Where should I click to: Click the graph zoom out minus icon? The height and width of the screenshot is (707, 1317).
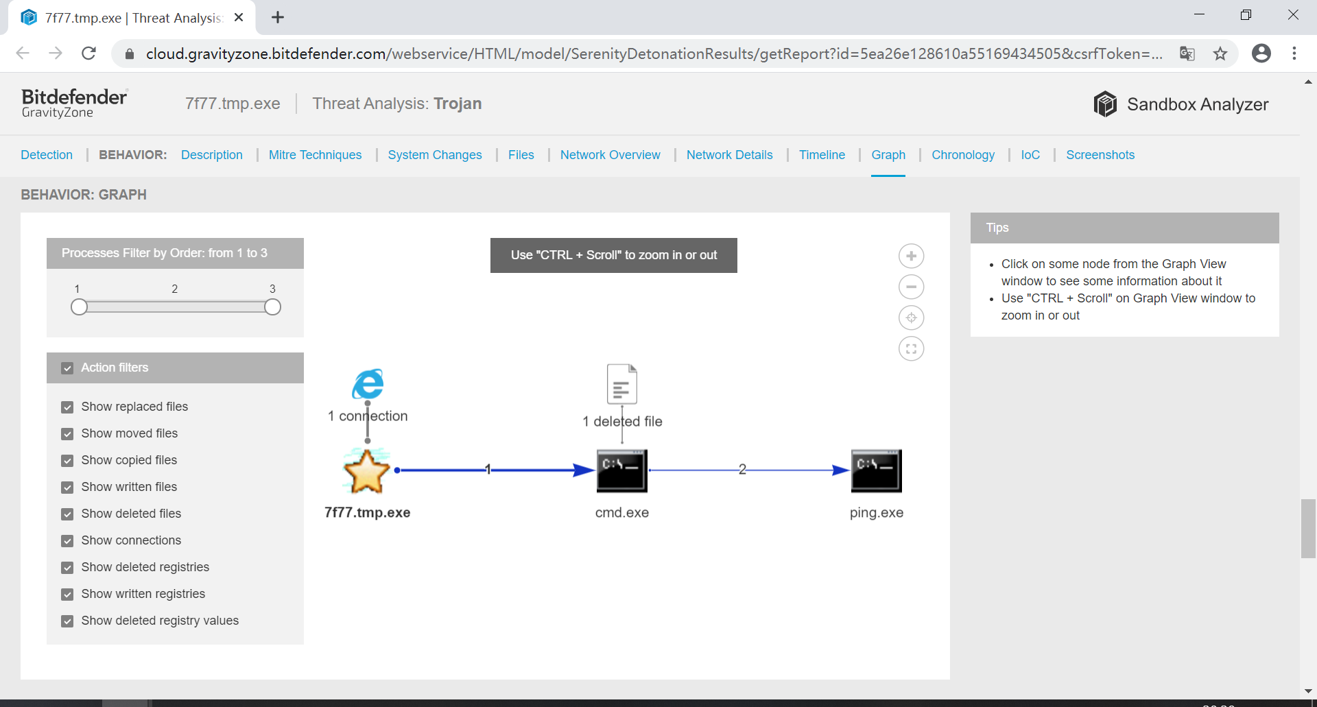coord(911,287)
